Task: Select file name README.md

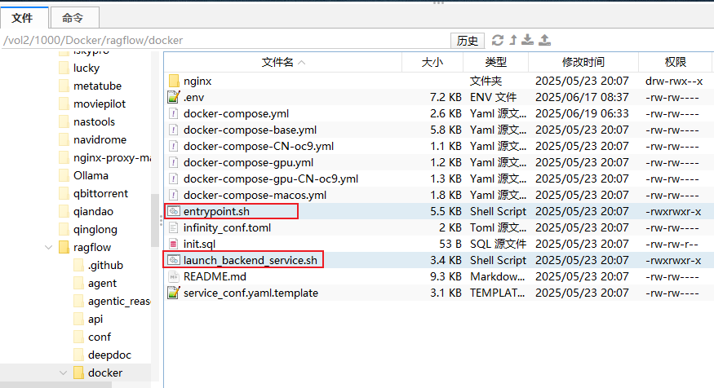Action: [215, 276]
